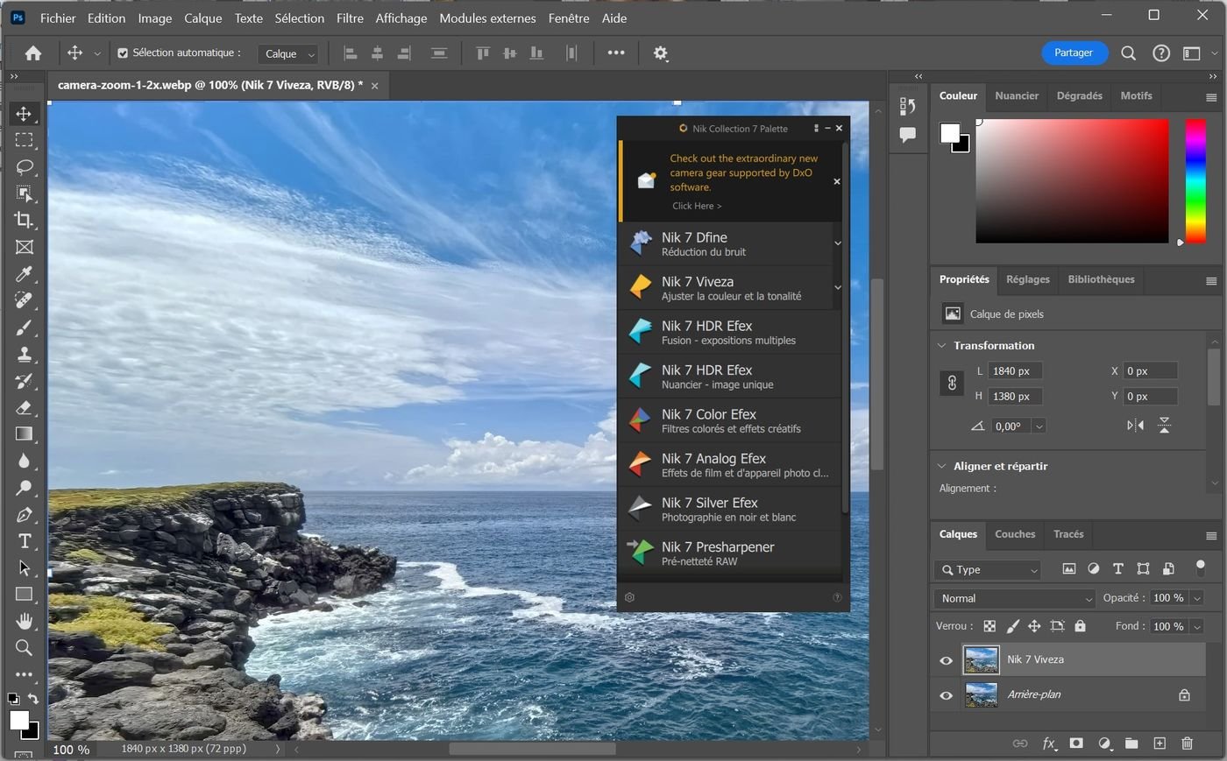Select the Gradient tool
Image resolution: width=1227 pixels, height=761 pixels.
(x=25, y=434)
